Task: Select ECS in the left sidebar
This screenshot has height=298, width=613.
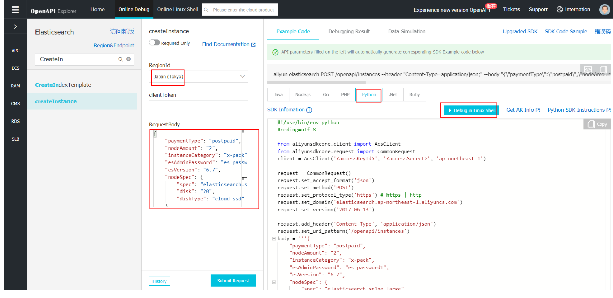Action: point(15,68)
